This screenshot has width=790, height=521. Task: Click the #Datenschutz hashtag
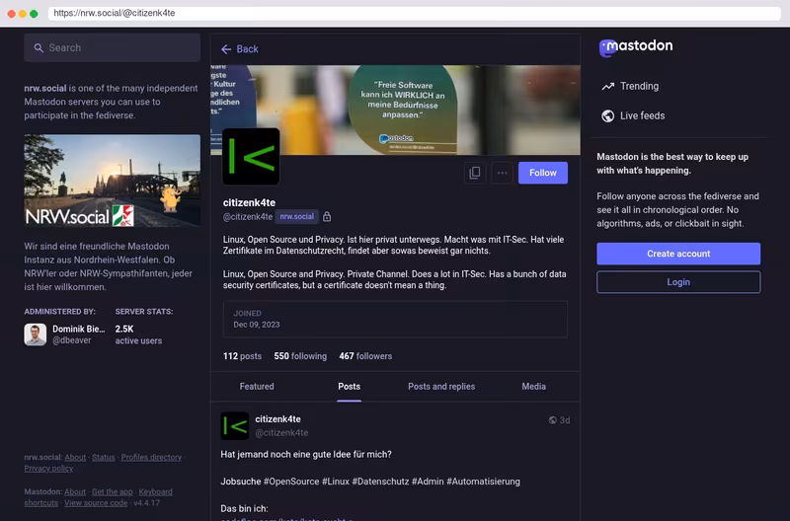(380, 482)
